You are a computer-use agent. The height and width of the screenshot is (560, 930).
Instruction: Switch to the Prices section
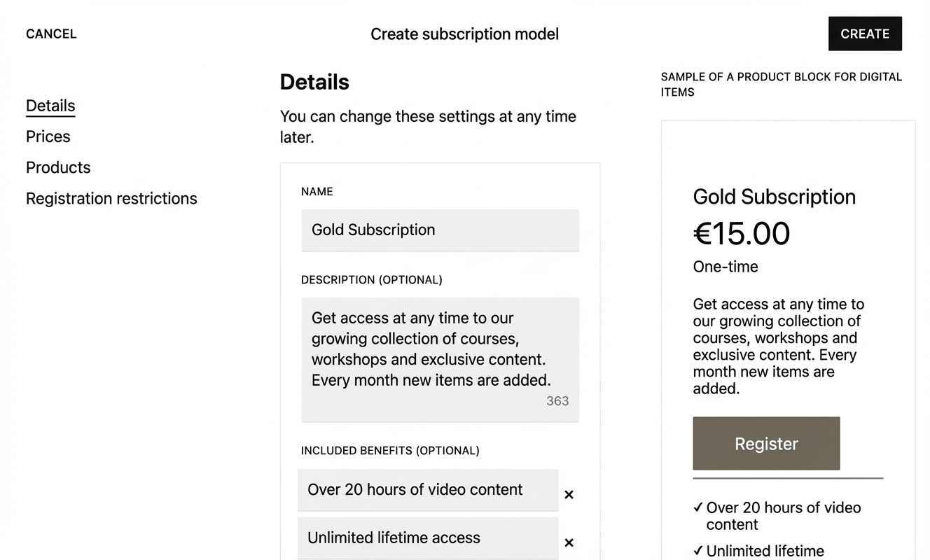pyautogui.click(x=48, y=136)
